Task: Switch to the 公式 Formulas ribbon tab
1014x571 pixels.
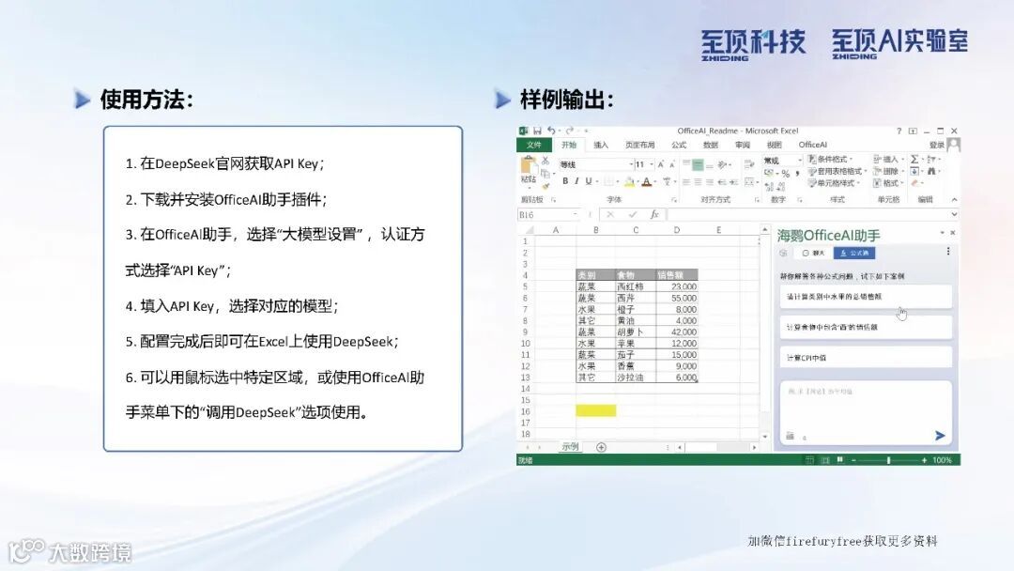Action: tap(679, 145)
